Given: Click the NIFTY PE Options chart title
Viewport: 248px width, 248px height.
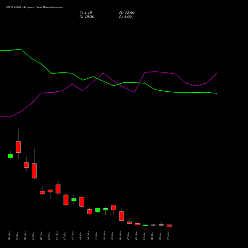Looking at the screenshot, I should click(x=34, y=7).
